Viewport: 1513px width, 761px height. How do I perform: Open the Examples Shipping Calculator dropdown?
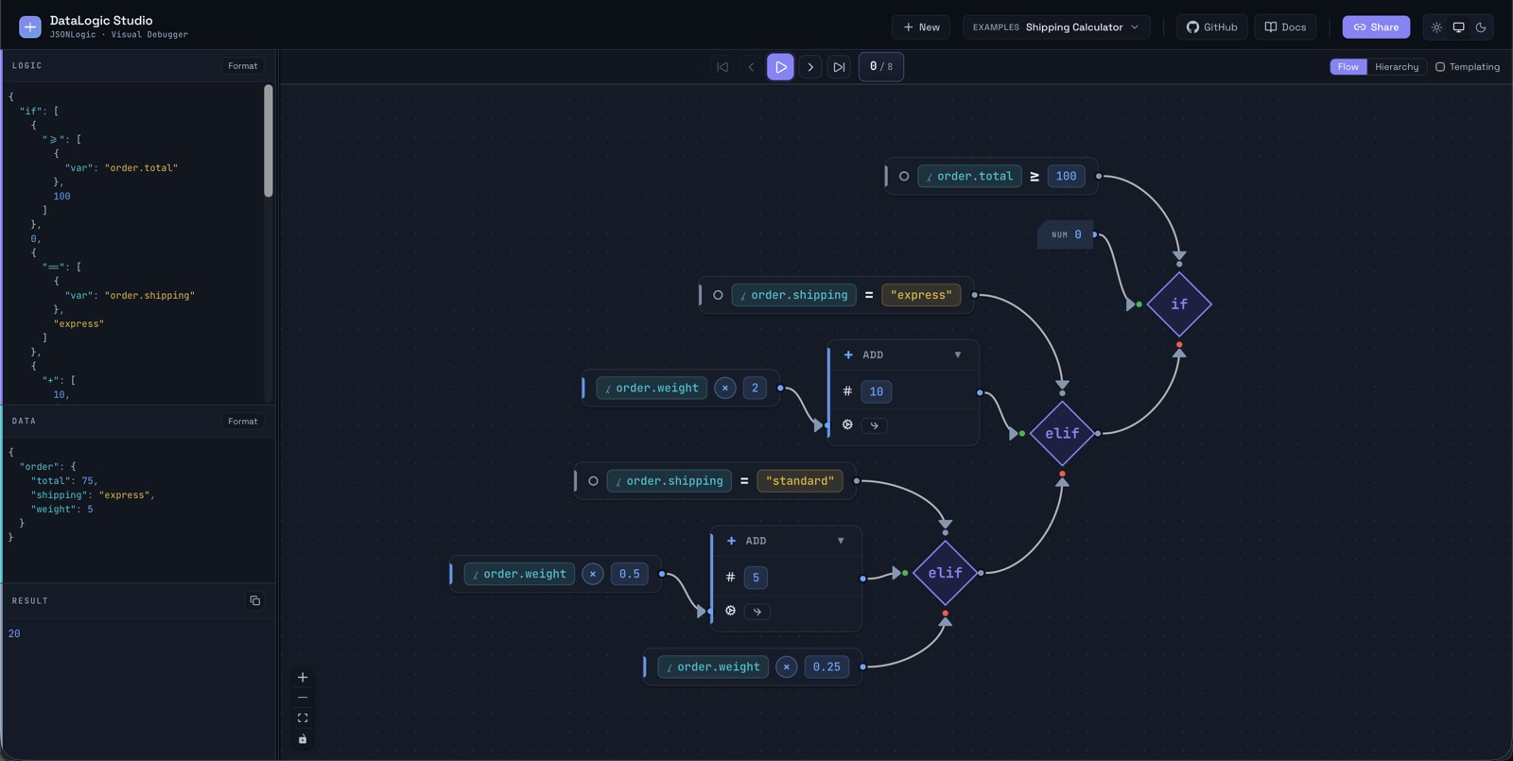(x=1056, y=27)
